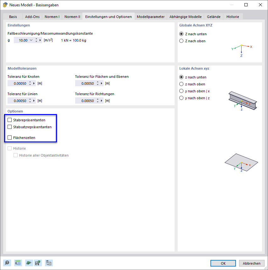Image resolution: width=268 pixels, height=270 pixels.
Task: Select global 'Z nach oben' radio button
Action: click(x=181, y=41)
